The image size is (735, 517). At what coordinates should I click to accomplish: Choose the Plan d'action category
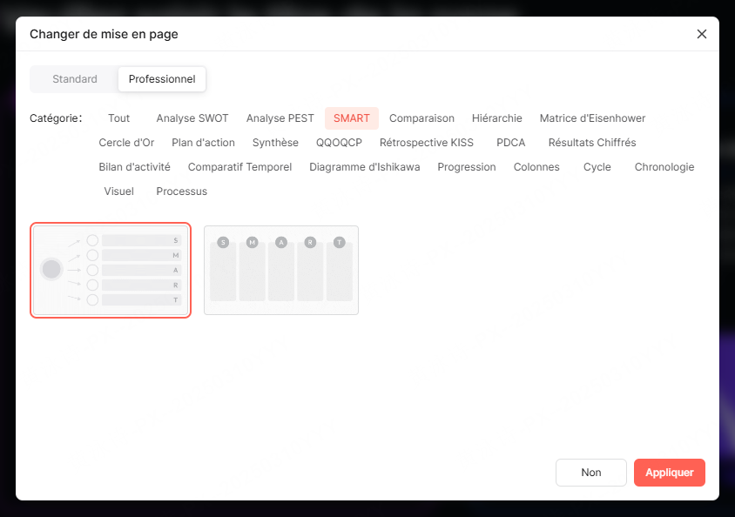coord(203,143)
